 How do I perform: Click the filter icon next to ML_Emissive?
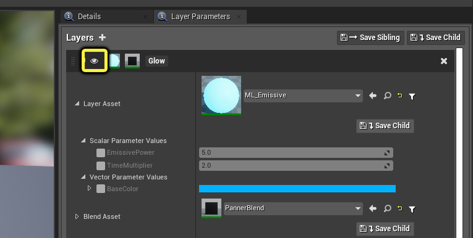point(412,96)
